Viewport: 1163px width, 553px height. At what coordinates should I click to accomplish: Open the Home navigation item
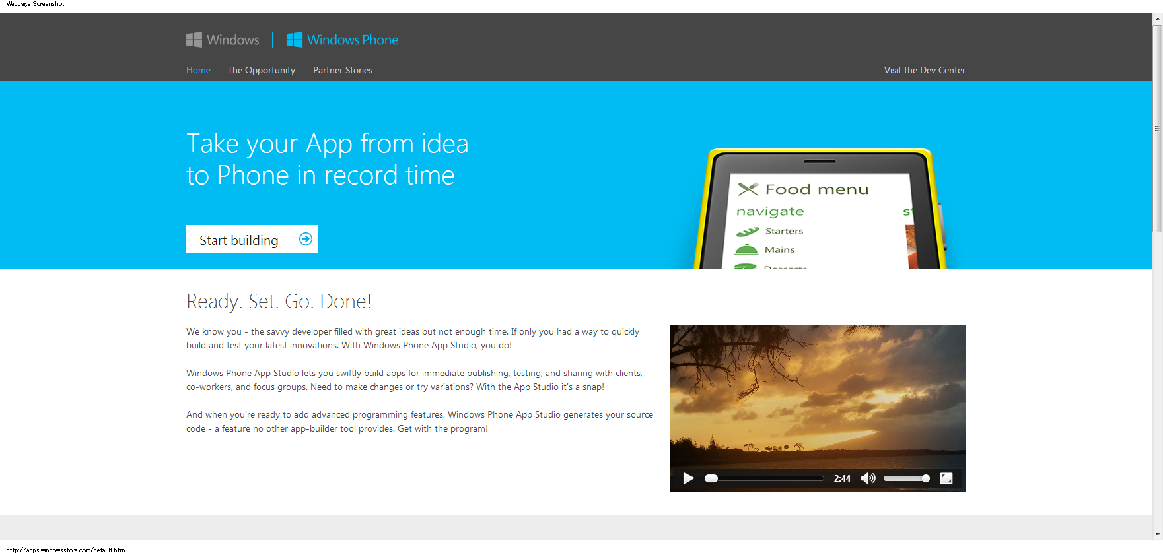click(198, 70)
